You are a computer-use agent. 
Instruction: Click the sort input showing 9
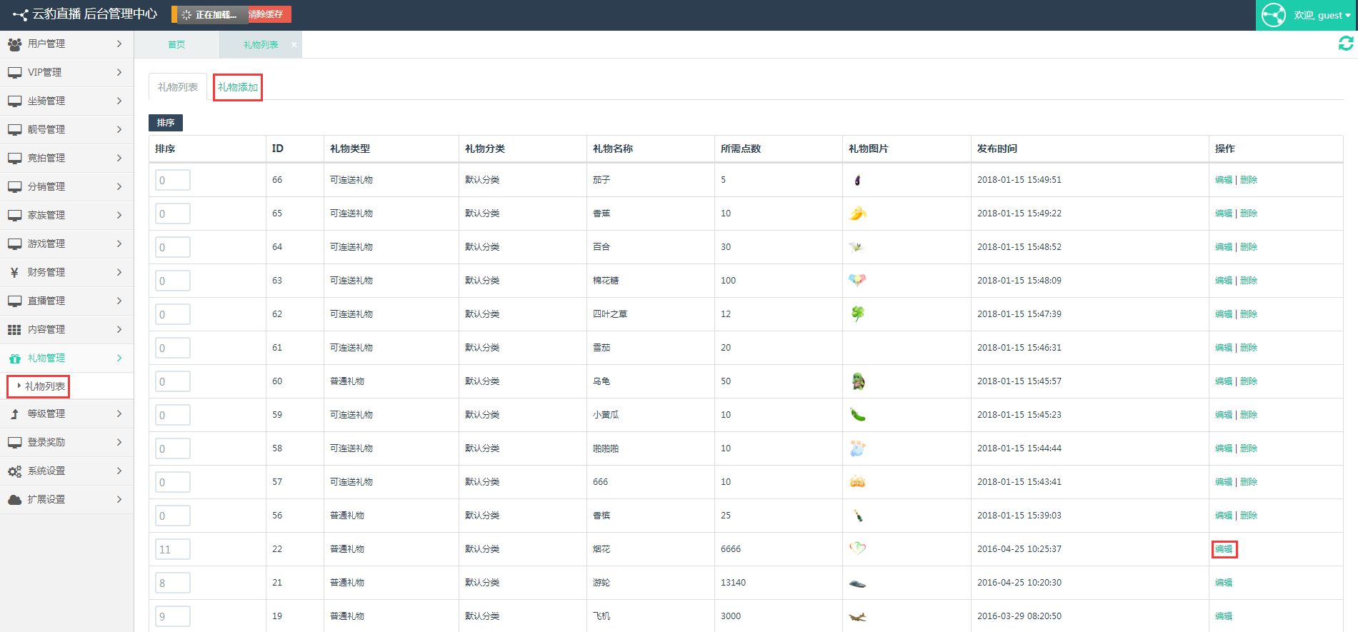tap(173, 616)
